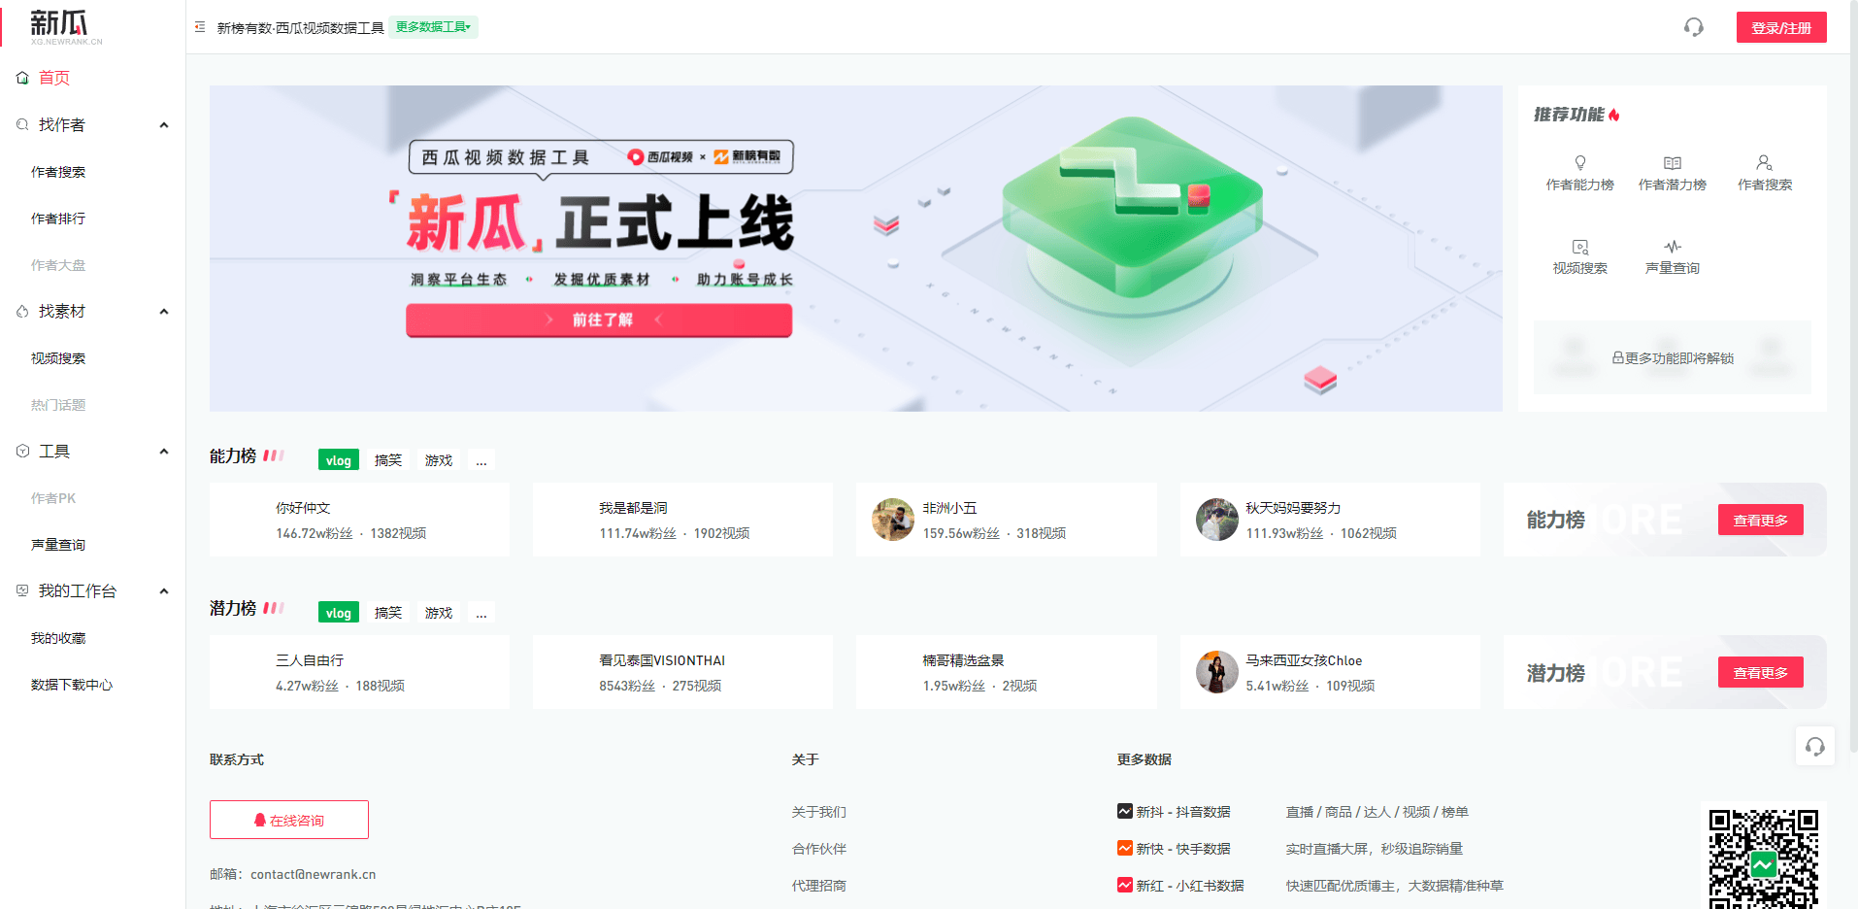
Task: Select the 游戏 tab in 潜力榜
Action: pos(439,613)
